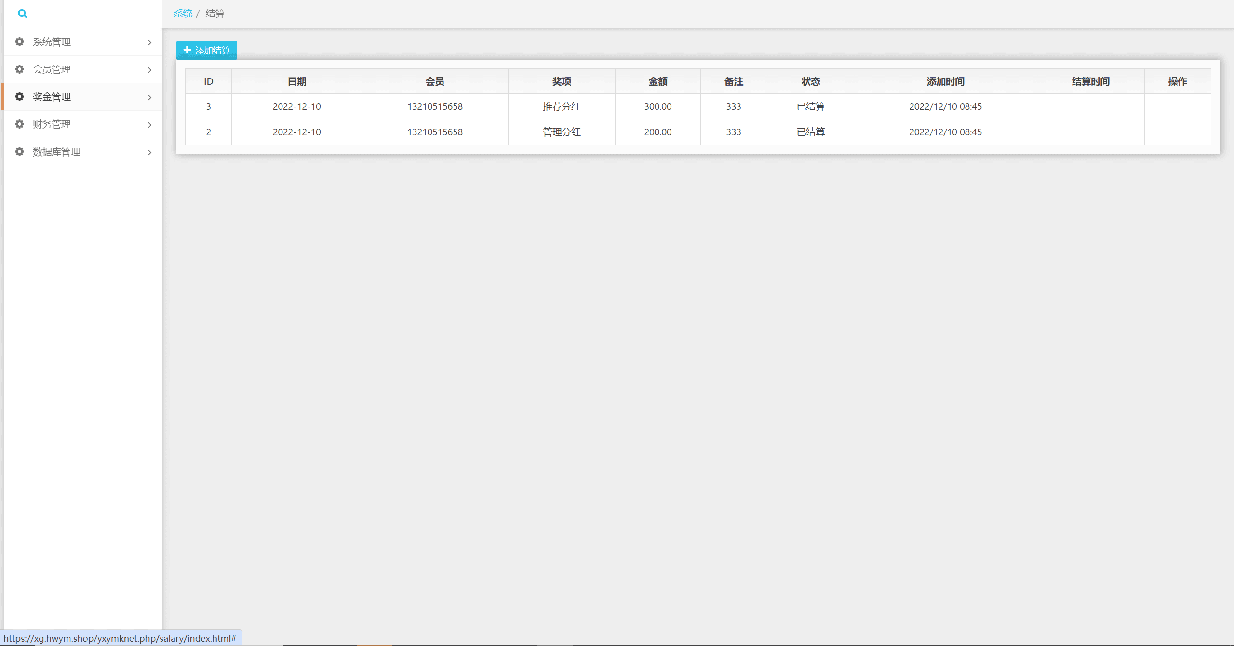Select member 13210515658 in row ID 3
The width and height of the screenshot is (1234, 646).
pyautogui.click(x=435, y=106)
